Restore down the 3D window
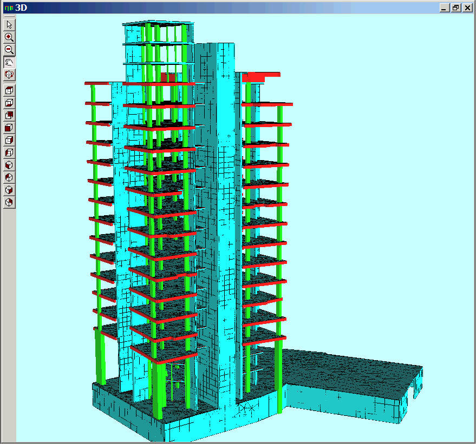476x444 pixels. point(455,8)
